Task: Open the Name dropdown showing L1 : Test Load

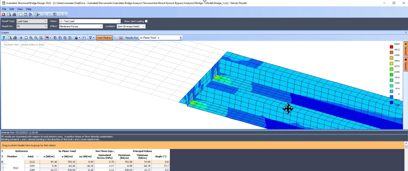Action: [89, 21]
